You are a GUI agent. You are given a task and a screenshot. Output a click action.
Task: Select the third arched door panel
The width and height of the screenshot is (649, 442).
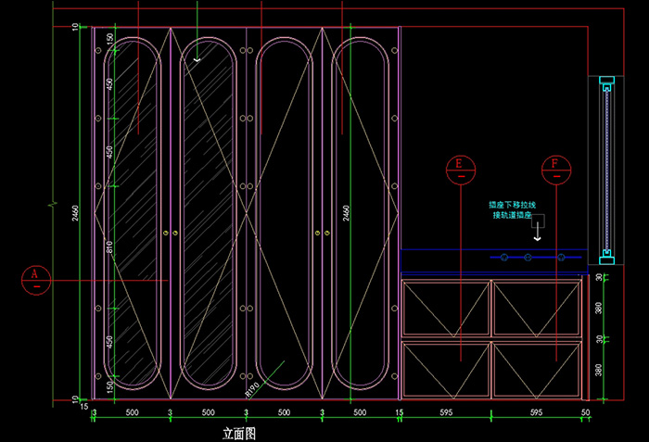(284, 213)
